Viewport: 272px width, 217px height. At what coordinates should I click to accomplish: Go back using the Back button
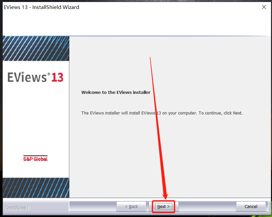[131, 206]
